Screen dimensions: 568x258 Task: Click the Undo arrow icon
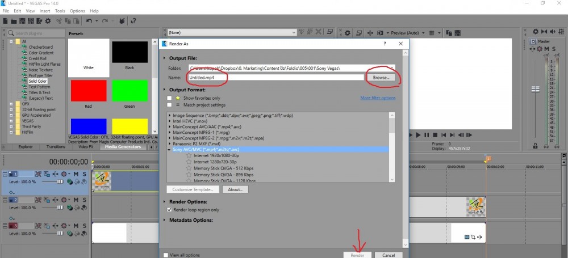89,21
